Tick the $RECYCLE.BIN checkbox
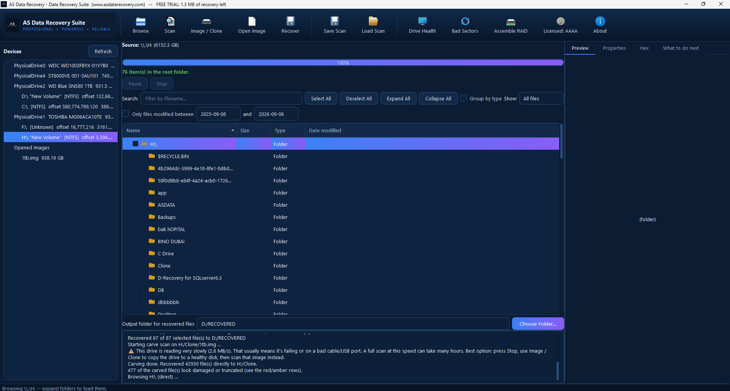 point(143,156)
